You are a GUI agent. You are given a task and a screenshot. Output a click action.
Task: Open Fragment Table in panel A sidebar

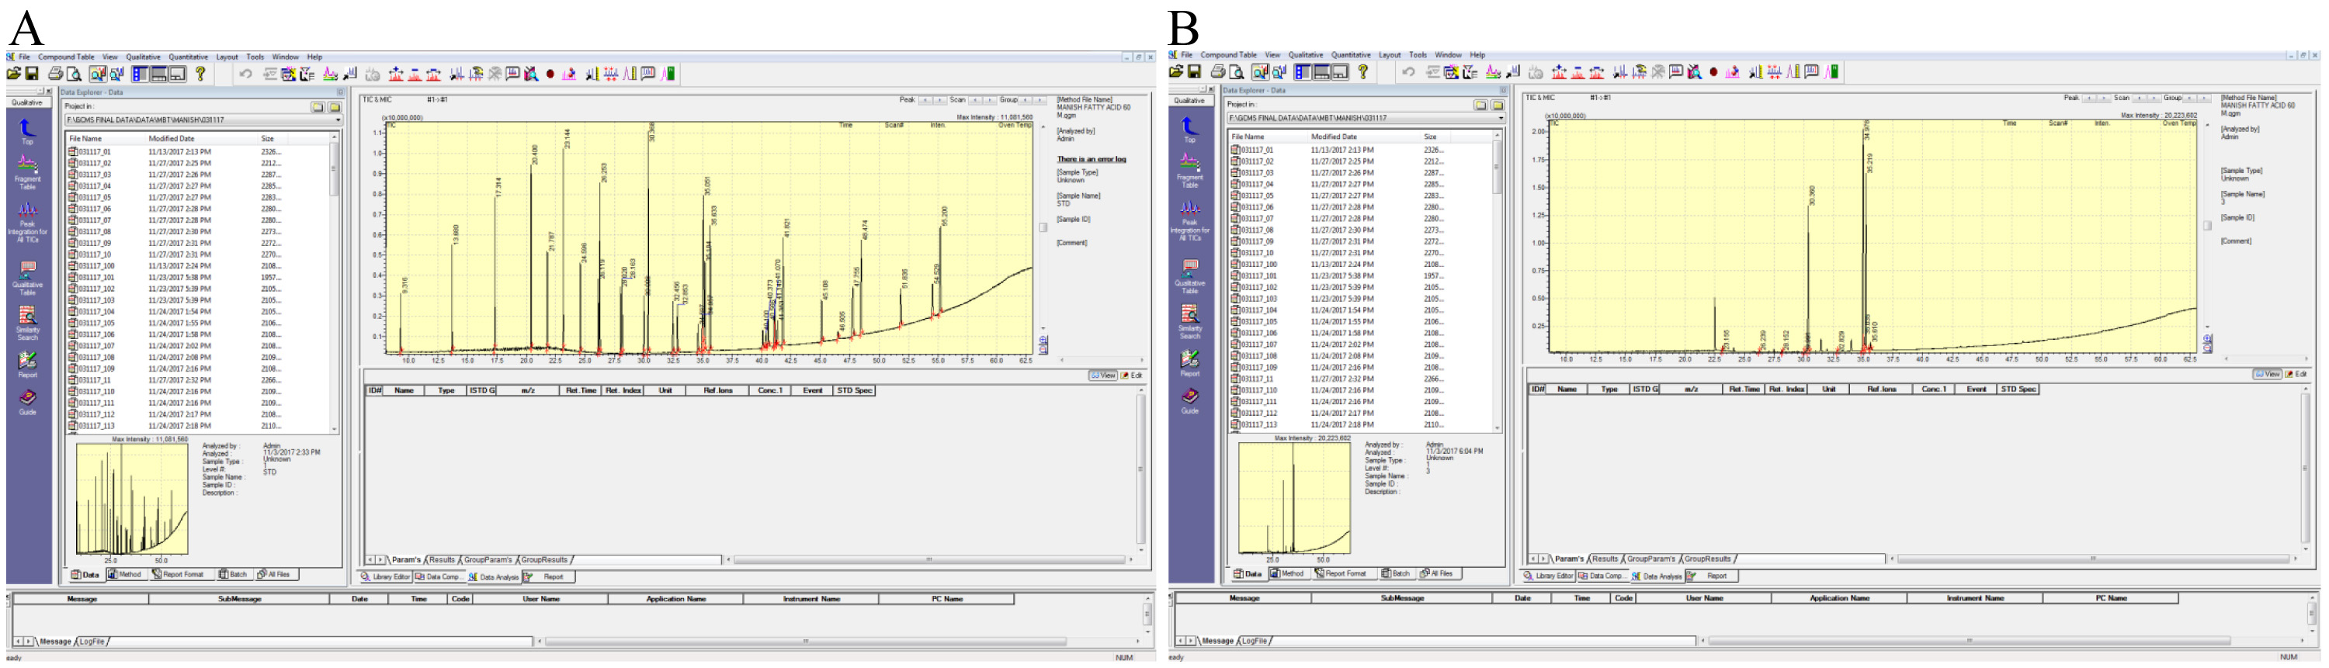coord(28,171)
